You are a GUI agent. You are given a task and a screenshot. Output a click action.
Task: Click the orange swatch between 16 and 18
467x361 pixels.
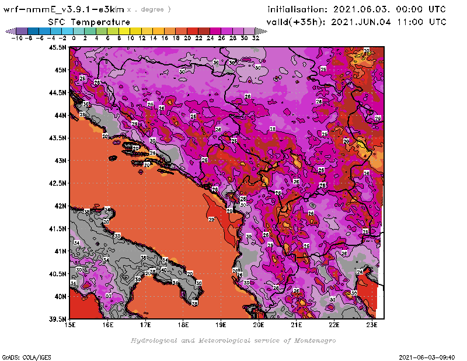point(170,31)
